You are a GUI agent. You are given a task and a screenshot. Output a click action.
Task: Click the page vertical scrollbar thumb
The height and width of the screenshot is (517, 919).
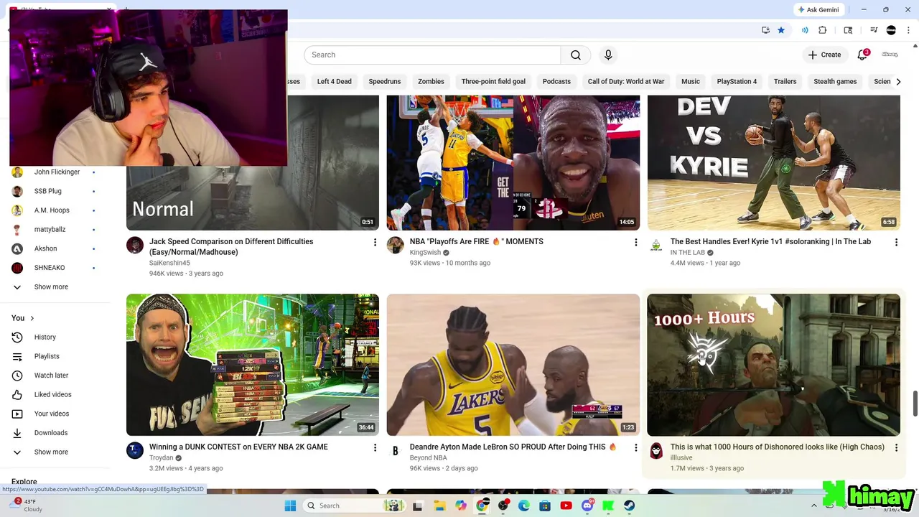tap(915, 404)
